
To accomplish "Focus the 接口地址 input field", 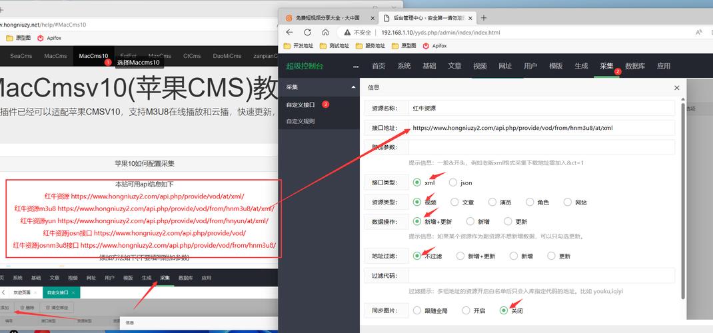I will [x=541, y=128].
